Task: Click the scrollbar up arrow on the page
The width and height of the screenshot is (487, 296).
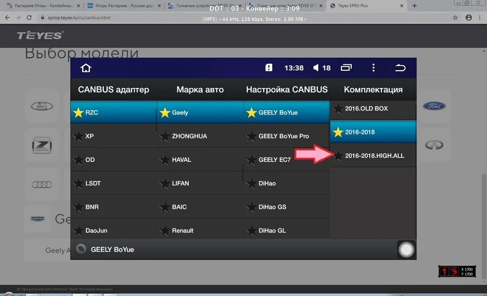Action: 484,50
